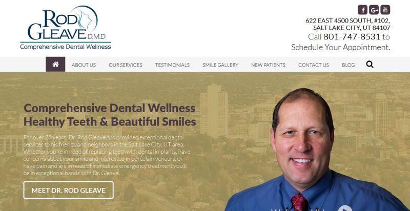Click the Rod Gleave D.M.D logo
The image size is (410, 211).
[x=66, y=28]
